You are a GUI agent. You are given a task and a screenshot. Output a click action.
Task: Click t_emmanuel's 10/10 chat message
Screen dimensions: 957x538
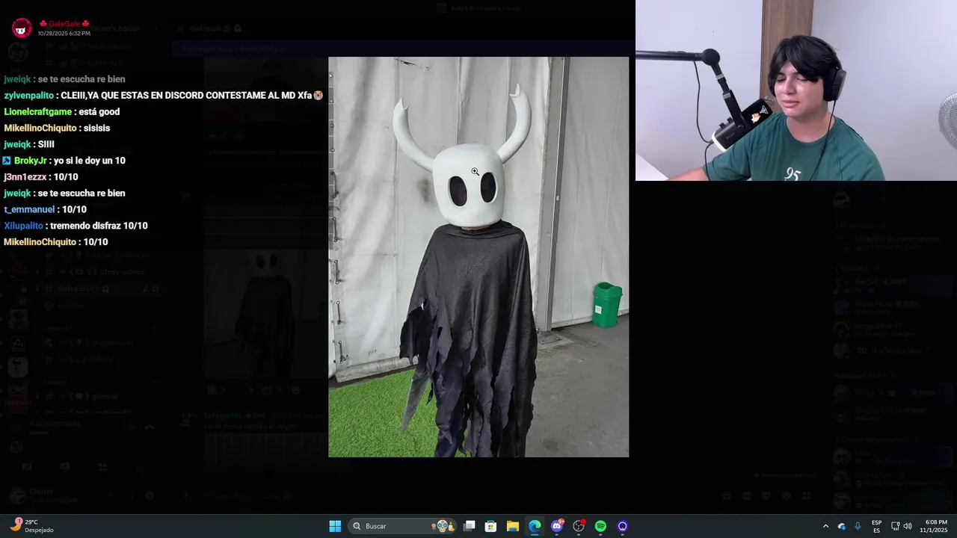(75, 210)
